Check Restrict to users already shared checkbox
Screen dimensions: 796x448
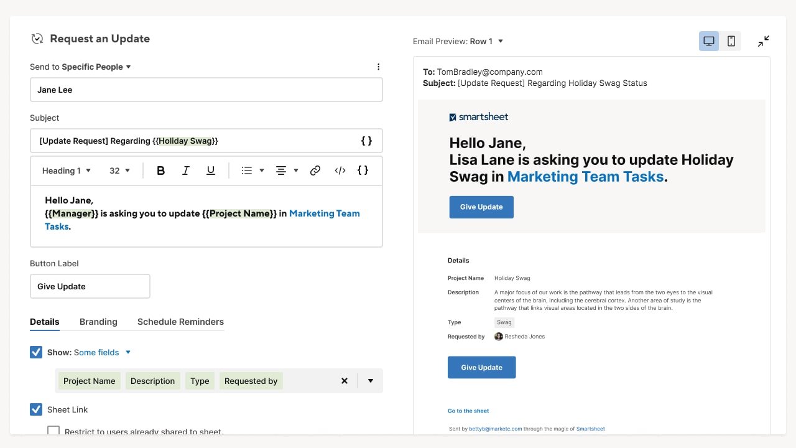53,431
